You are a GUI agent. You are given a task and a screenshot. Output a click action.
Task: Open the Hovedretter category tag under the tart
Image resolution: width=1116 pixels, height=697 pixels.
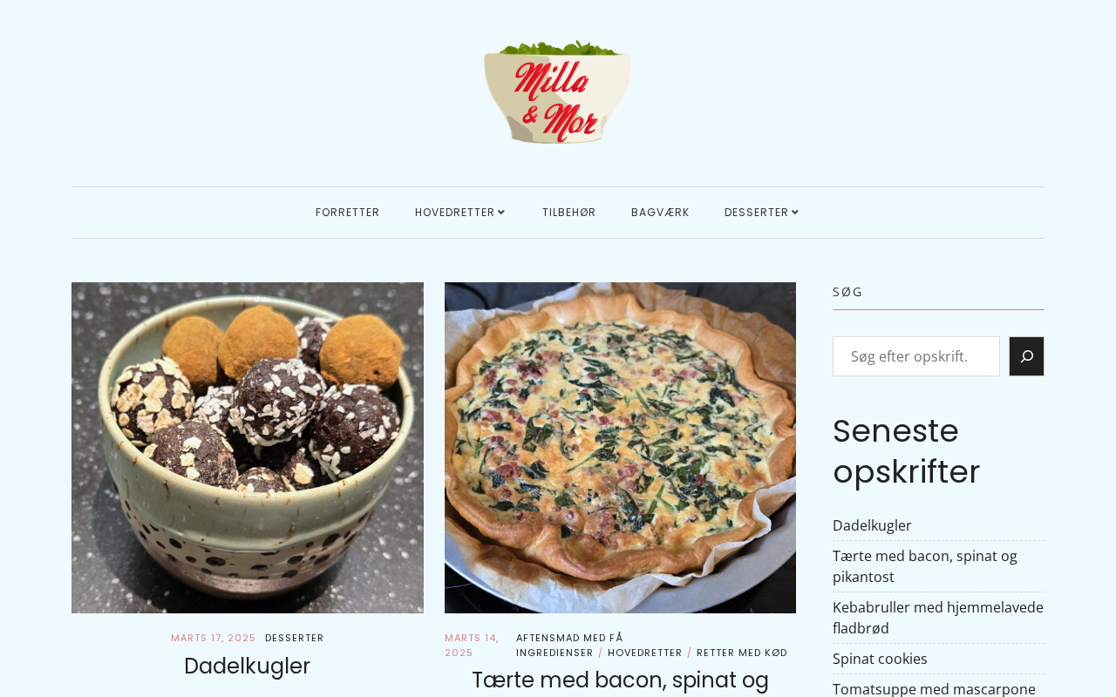click(x=645, y=653)
